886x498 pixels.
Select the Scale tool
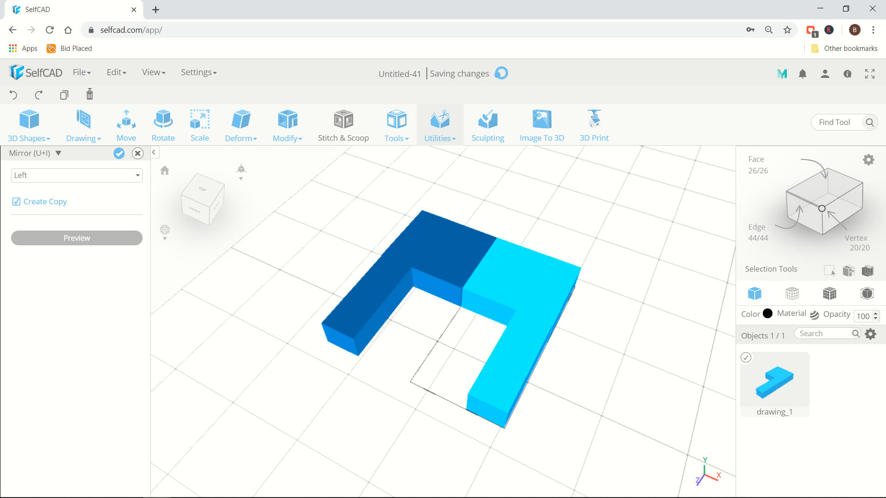[x=200, y=125]
